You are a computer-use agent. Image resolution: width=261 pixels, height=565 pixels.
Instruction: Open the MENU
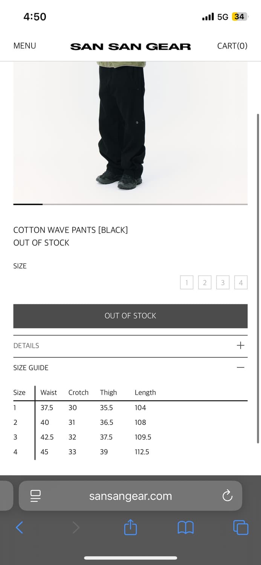pos(24,46)
